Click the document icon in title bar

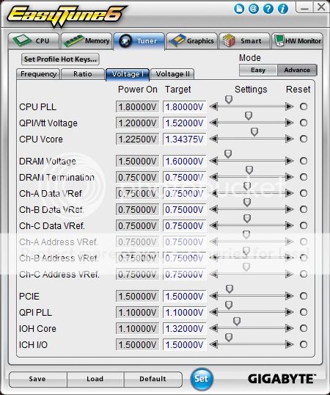(x=239, y=9)
